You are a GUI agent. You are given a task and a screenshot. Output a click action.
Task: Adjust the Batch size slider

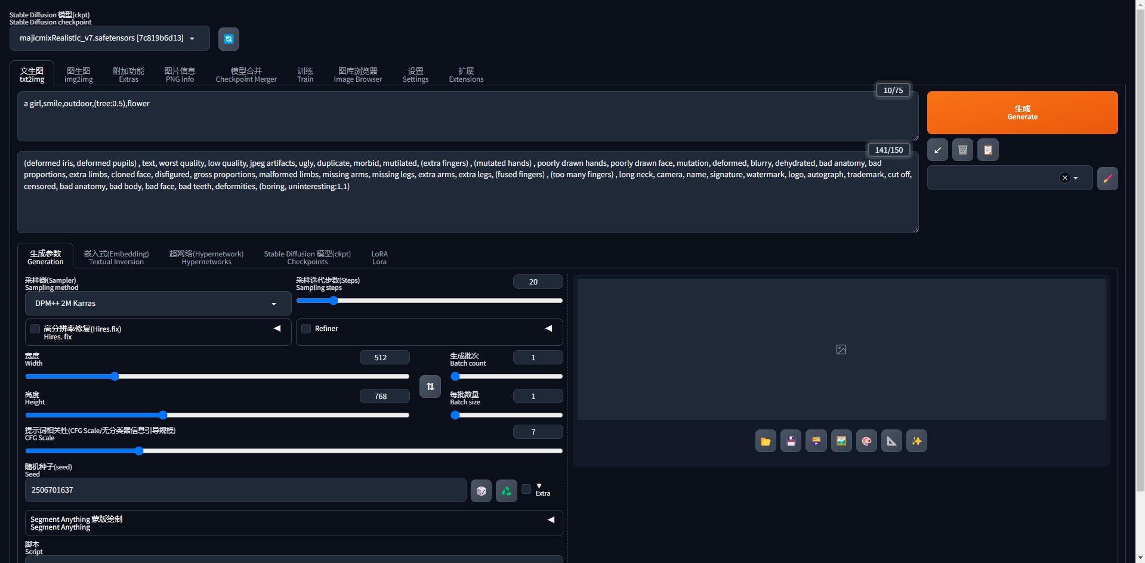pyautogui.click(x=507, y=415)
